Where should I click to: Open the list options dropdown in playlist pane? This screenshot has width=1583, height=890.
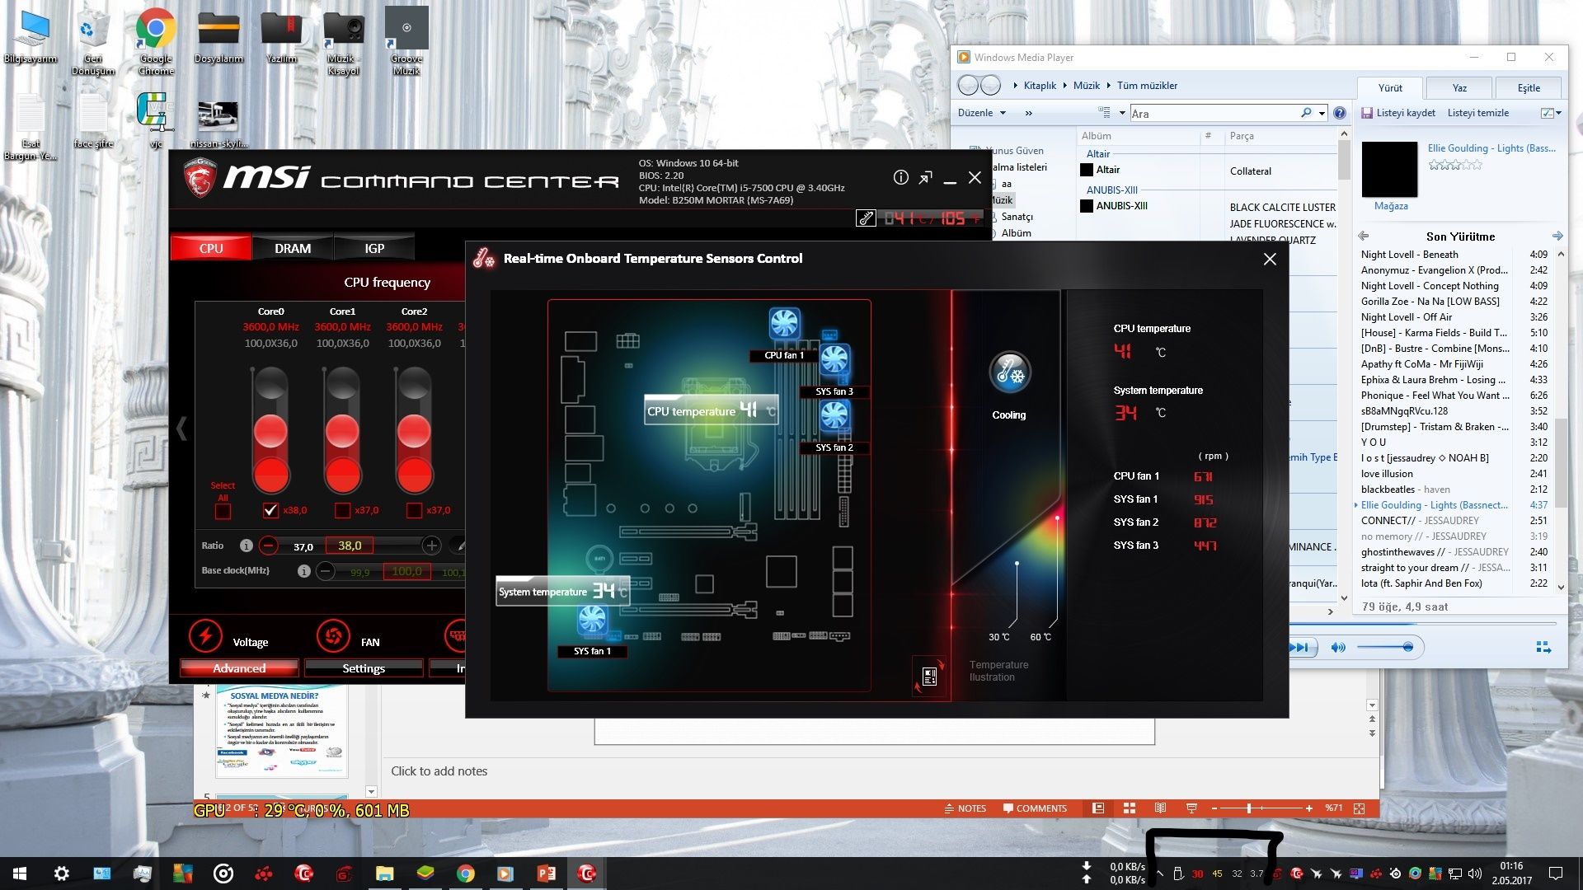pyautogui.click(x=1552, y=113)
